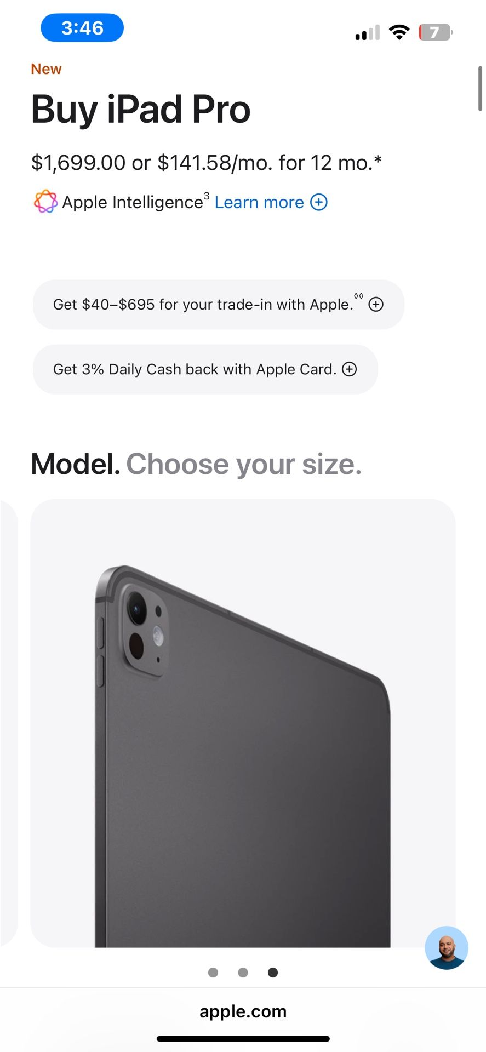Expand the 3% Daily Cash back details
Screen dimensions: 486x1052
pos(205,369)
